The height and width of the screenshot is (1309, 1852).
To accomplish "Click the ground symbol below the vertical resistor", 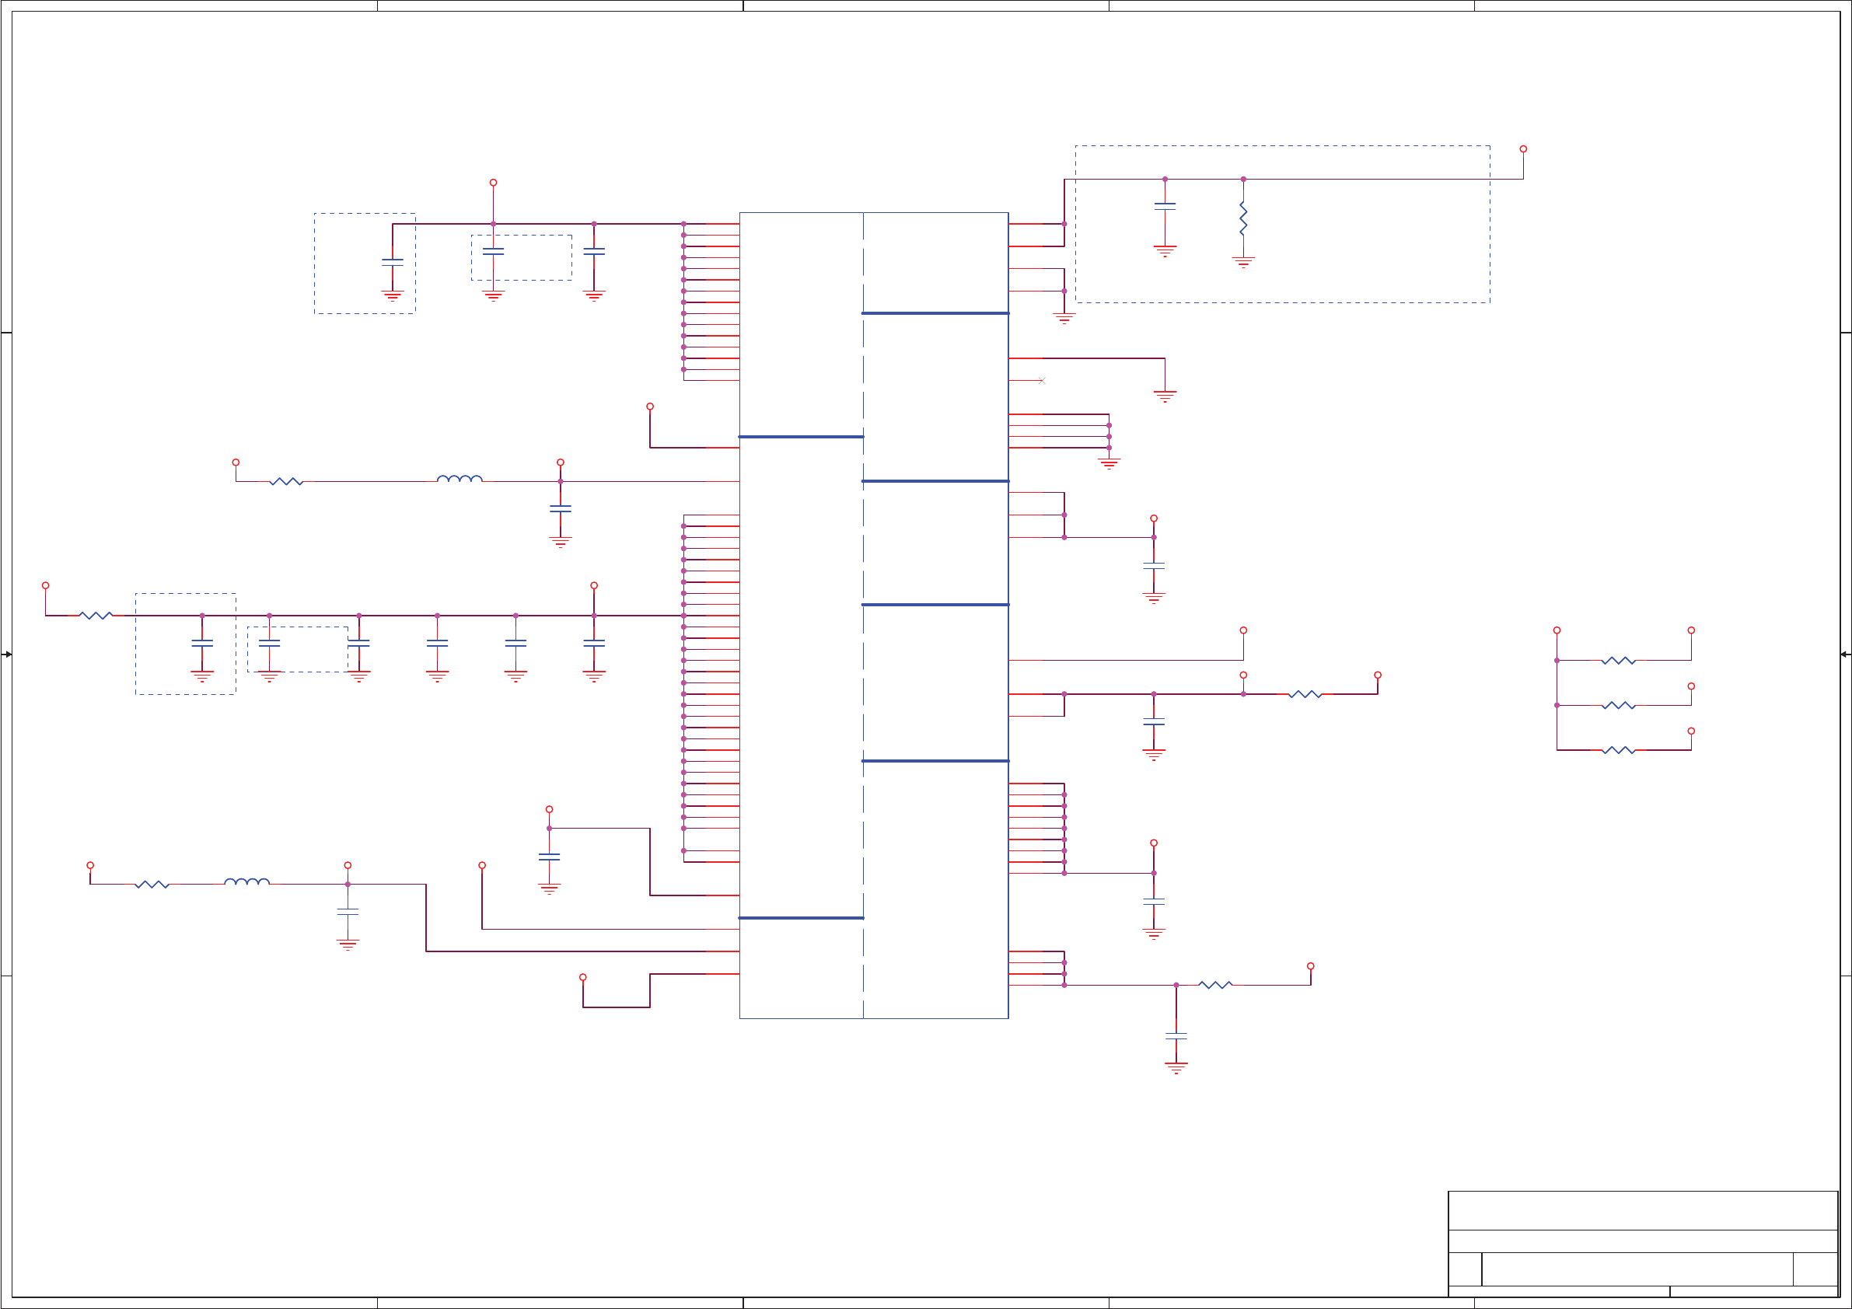I will [1243, 262].
